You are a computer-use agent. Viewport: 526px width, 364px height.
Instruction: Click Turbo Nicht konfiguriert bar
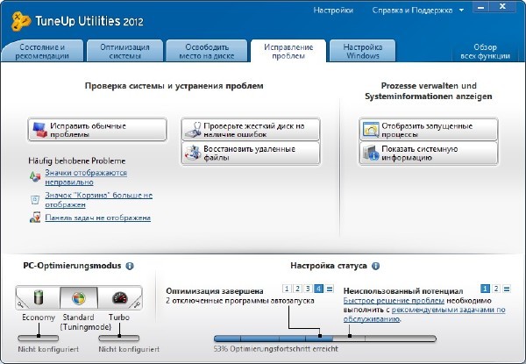pos(118,338)
